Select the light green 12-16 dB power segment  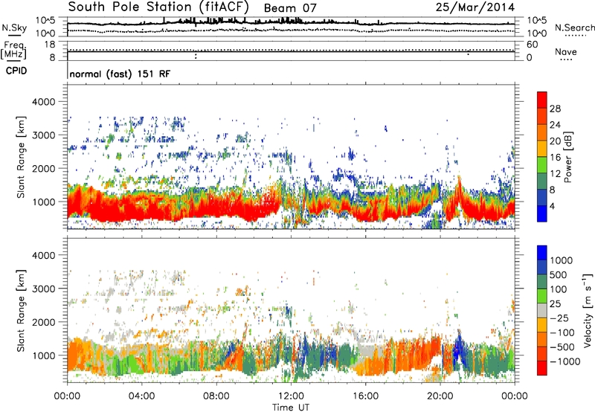point(542,164)
